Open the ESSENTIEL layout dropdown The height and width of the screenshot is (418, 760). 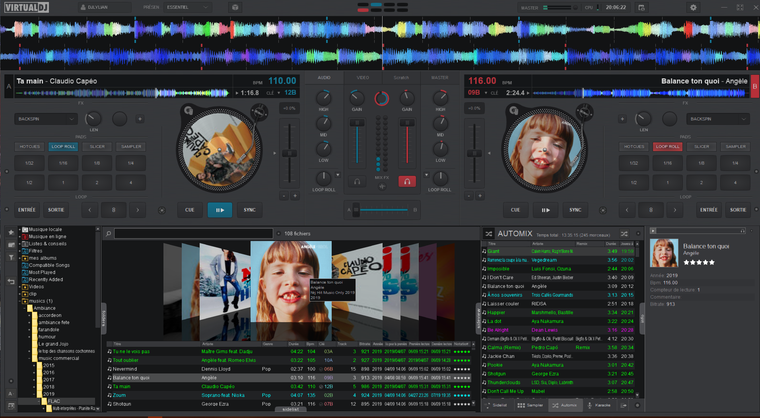187,7
